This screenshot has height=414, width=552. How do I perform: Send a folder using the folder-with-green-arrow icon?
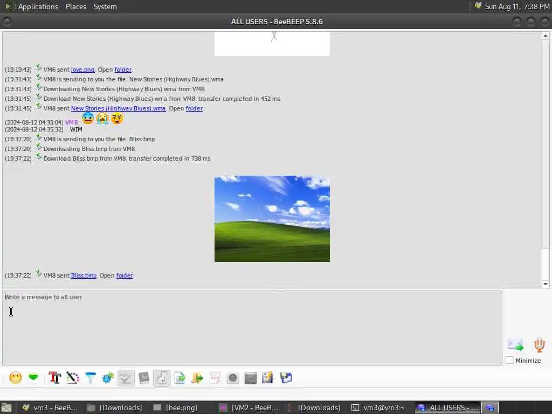click(197, 378)
